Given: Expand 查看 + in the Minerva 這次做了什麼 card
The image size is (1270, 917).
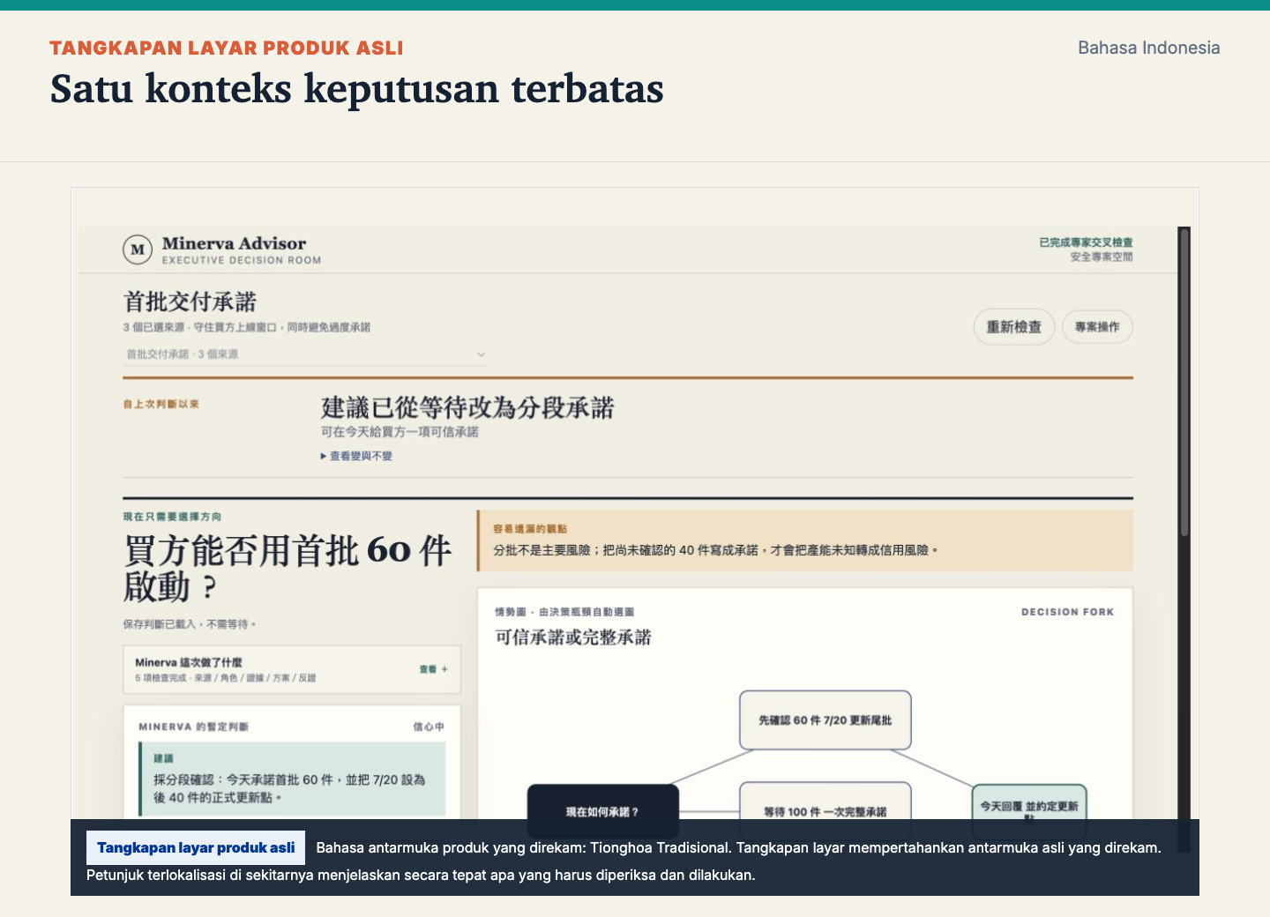Looking at the screenshot, I should (433, 669).
